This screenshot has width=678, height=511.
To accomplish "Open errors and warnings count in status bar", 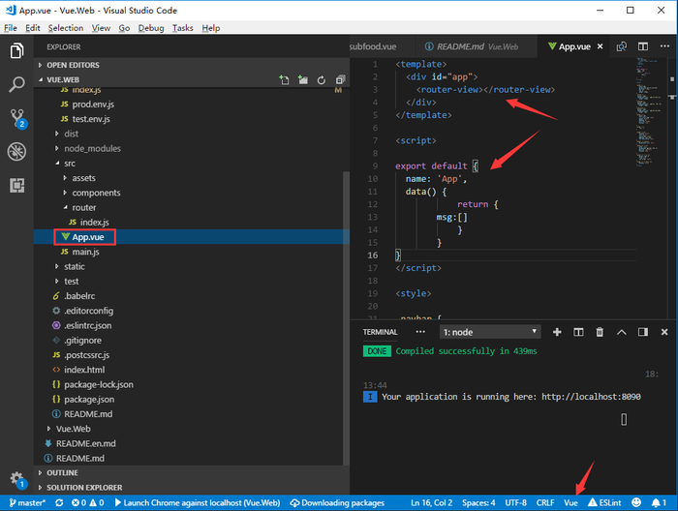I will pyautogui.click(x=88, y=503).
